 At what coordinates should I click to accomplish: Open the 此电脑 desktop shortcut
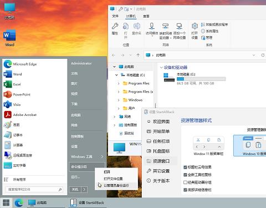[9, 11]
